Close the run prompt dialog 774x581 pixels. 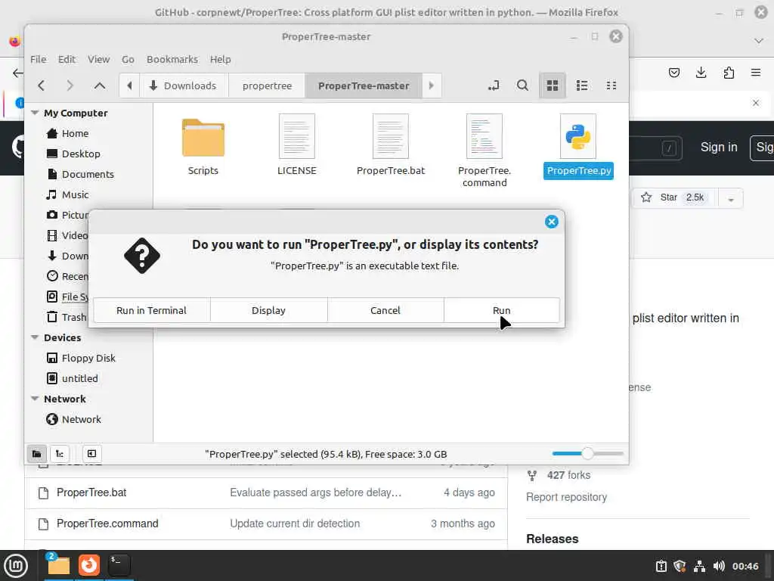(x=551, y=222)
